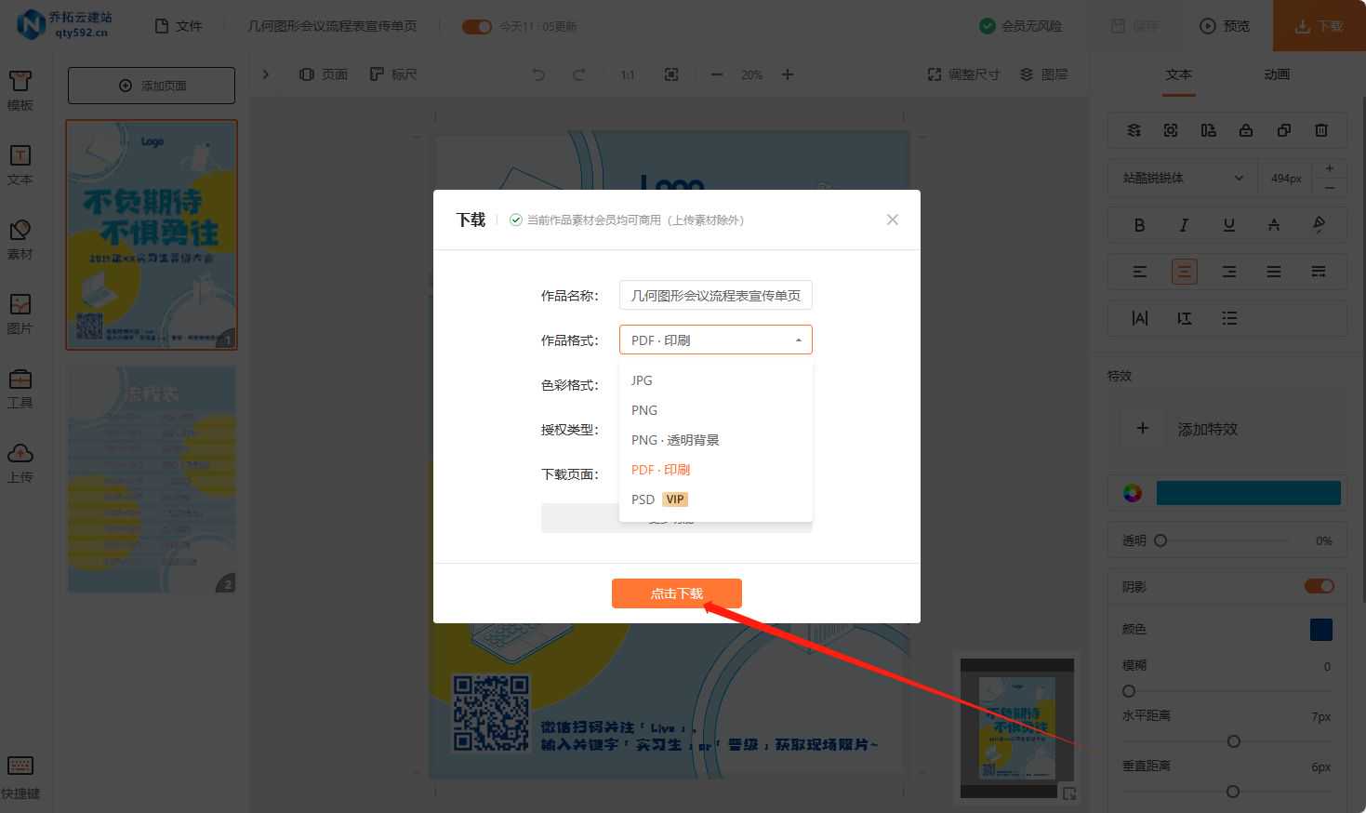Click the 添加页面 button
The height and width of the screenshot is (813, 1366).
click(152, 86)
